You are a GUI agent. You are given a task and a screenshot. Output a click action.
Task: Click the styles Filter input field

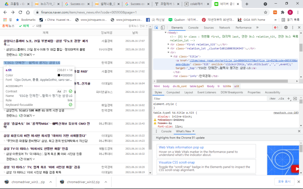click(210, 99)
